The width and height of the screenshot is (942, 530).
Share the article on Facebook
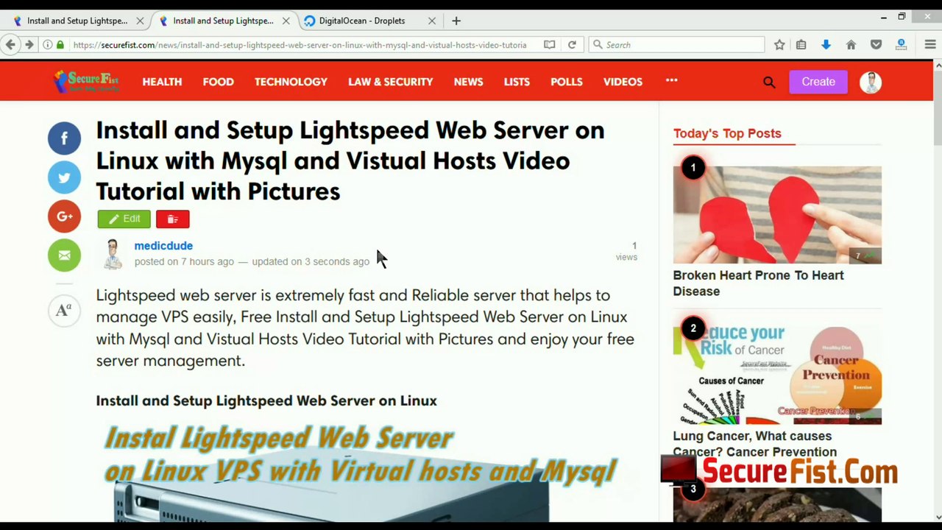64,138
